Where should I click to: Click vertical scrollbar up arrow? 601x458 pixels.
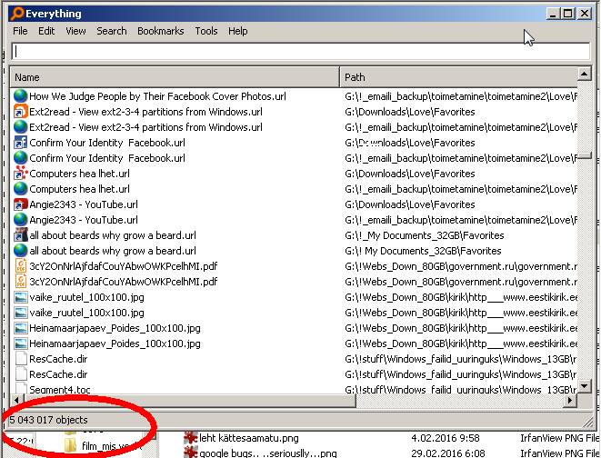[584, 73]
